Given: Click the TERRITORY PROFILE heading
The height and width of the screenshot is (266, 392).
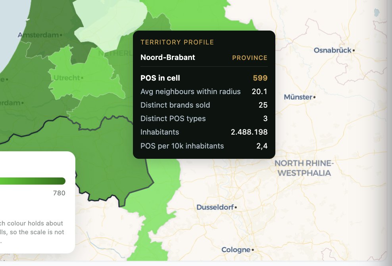Looking at the screenshot, I should 177,42.
